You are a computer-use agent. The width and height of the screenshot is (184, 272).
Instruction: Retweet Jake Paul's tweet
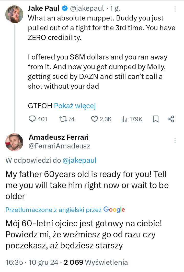tap(63, 119)
